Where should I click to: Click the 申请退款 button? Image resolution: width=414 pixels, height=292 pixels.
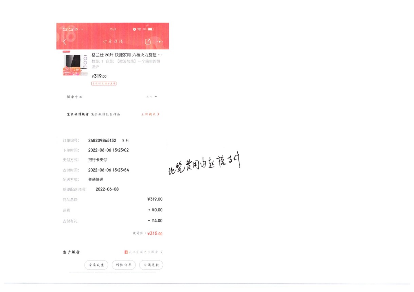click(x=151, y=265)
